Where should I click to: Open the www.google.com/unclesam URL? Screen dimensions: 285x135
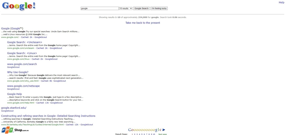(21, 48)
